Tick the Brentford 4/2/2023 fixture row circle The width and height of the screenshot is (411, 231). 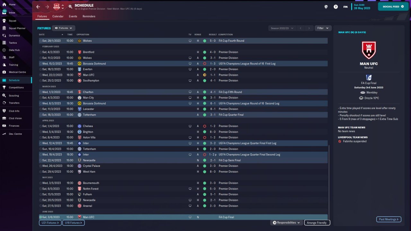tap(41, 52)
